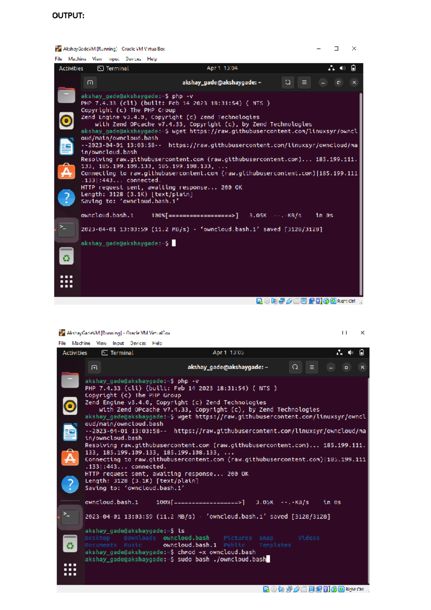
Task: Click the Apr 1 13:05 clock
Action: (228, 352)
